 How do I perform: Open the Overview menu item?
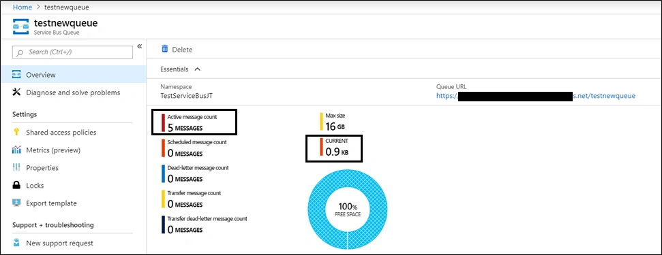coord(73,75)
